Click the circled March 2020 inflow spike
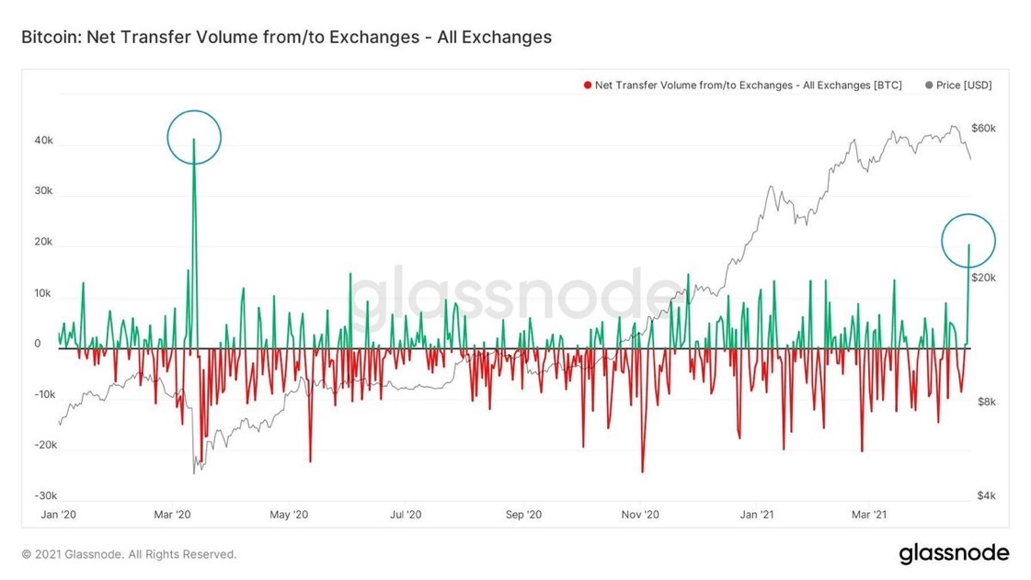1031x580 pixels. [x=194, y=139]
